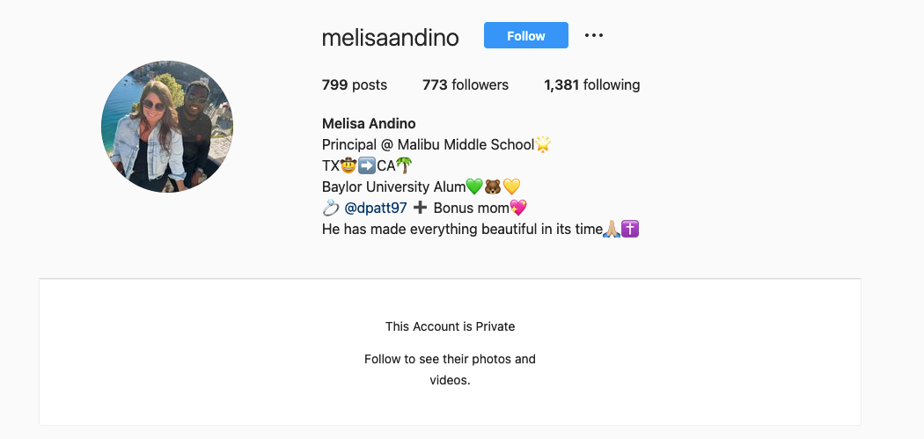Click the green heart emoji
This screenshot has height=439, width=924.
[x=473, y=187]
